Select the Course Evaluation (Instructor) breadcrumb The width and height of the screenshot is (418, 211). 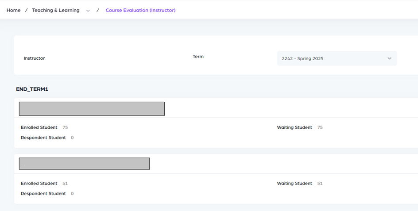[x=140, y=10]
